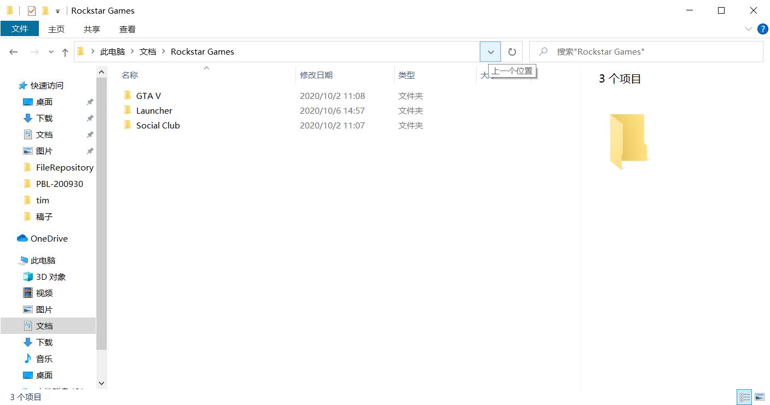
Task: Click the forward navigation arrow
Action: point(34,52)
